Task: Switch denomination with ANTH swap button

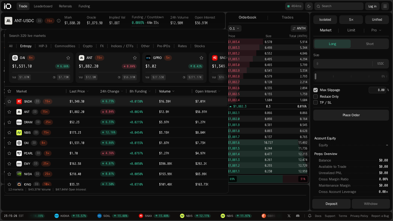Action: point(299,28)
